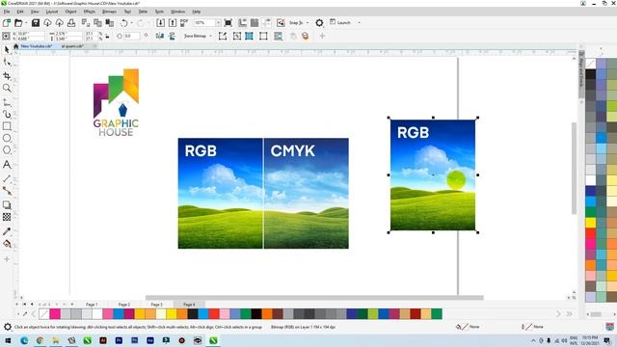Paste from clipboard toolbar icon
The width and height of the screenshot is (617, 347).
pyautogui.click(x=109, y=23)
